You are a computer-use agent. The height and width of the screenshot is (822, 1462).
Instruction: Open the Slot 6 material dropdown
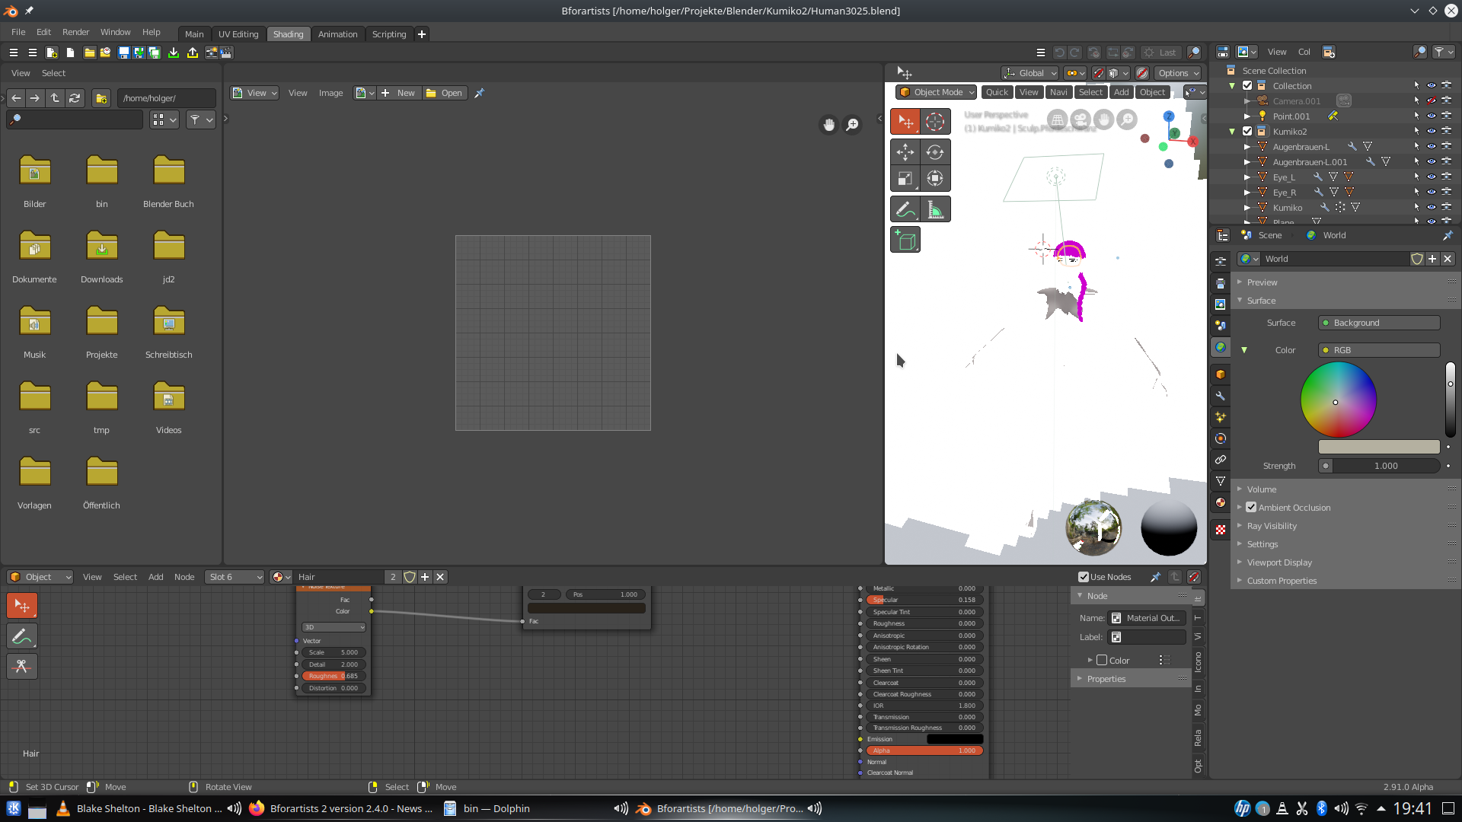pyautogui.click(x=235, y=577)
